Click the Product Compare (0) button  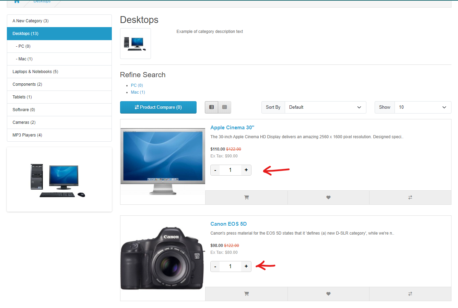(x=158, y=107)
